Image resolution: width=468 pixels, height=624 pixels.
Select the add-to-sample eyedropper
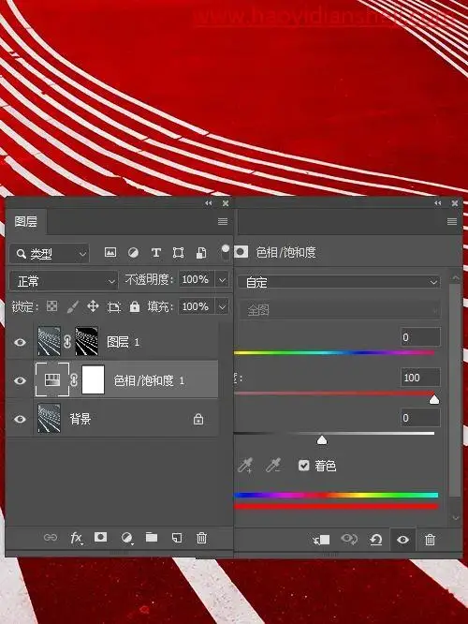pos(245,465)
